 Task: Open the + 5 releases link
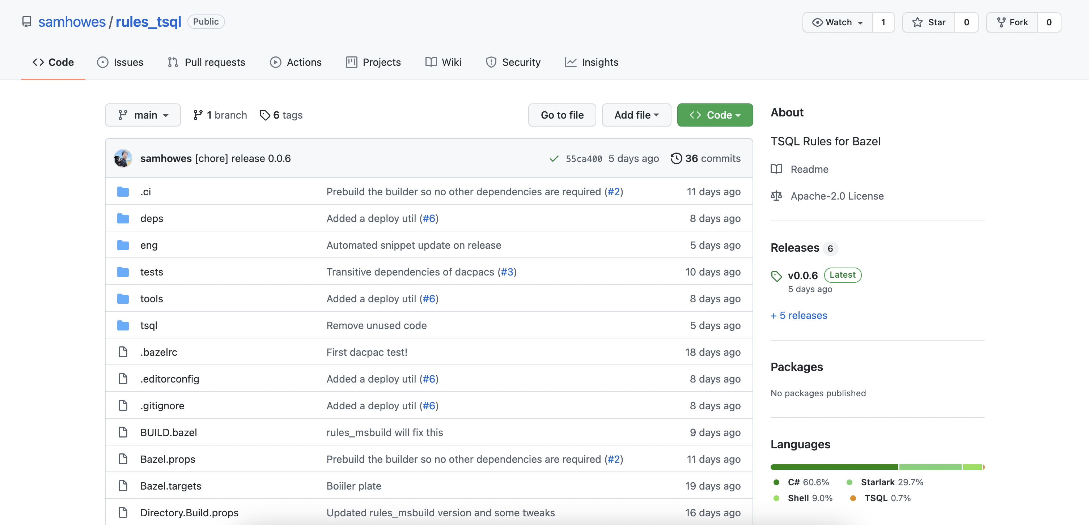(798, 316)
